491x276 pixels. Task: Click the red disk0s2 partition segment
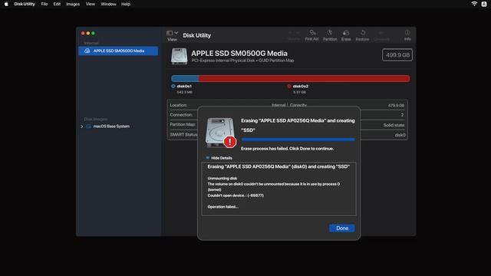tap(304, 78)
